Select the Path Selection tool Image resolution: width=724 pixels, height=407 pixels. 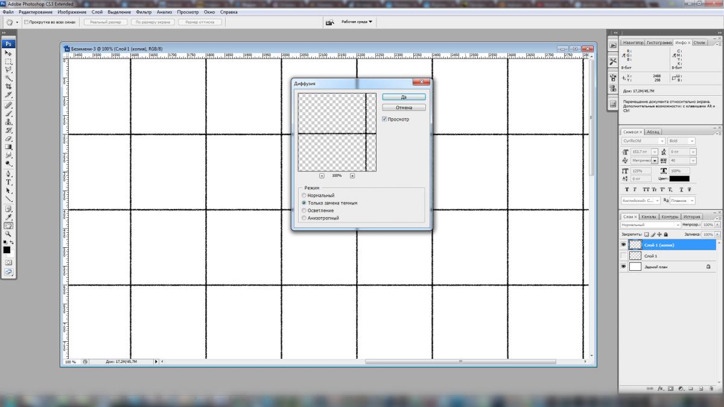click(8, 191)
